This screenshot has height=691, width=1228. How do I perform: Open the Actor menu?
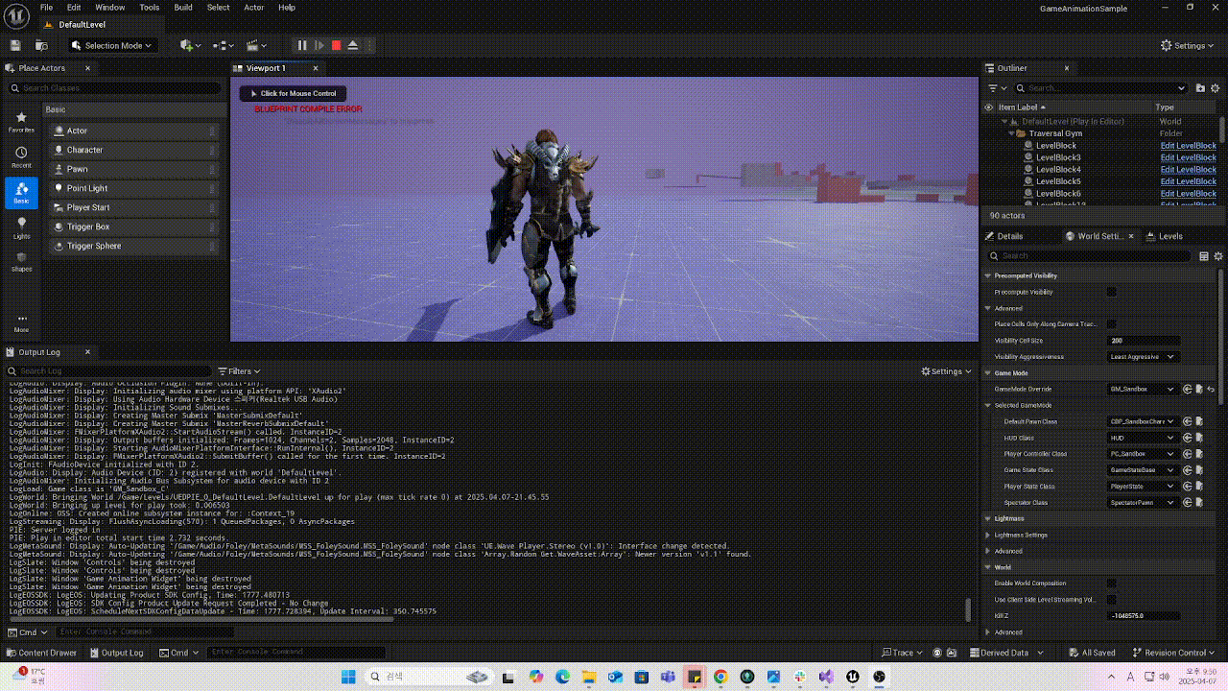click(x=254, y=7)
